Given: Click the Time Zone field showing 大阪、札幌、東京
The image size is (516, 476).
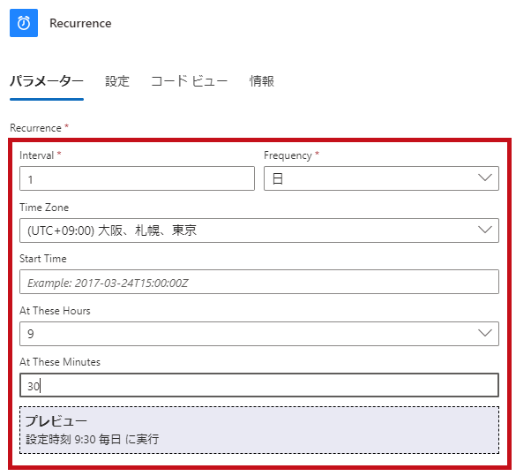Looking at the screenshot, I should pos(259,230).
